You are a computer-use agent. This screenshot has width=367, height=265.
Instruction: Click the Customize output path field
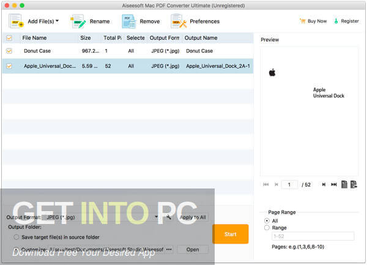click(x=106, y=250)
